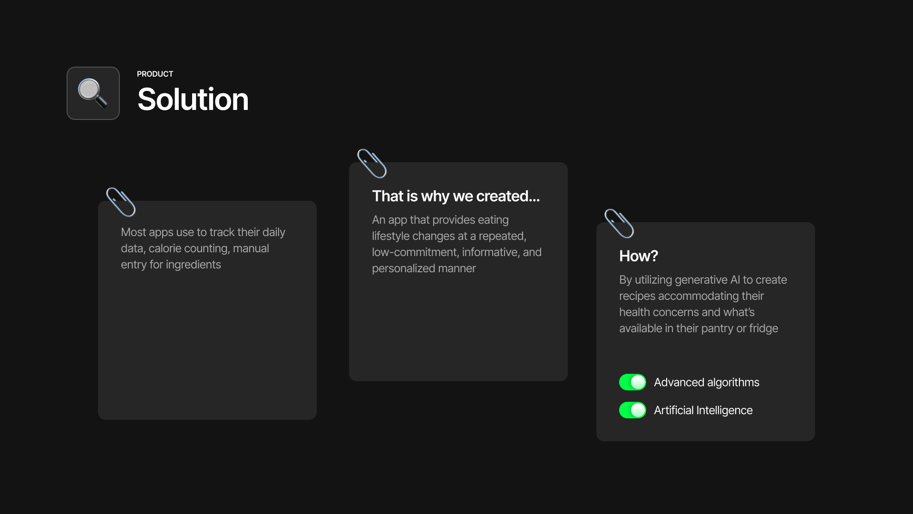
Task: Click the line 'health concerns and what's'
Action: [687, 312]
